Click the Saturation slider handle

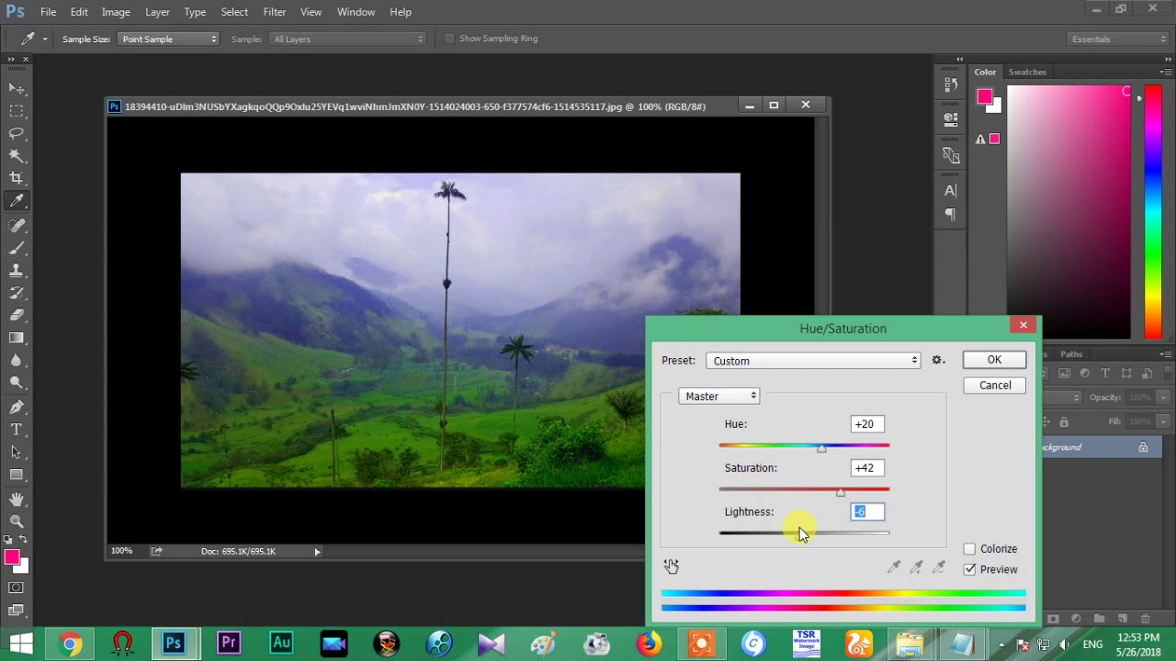pyautogui.click(x=840, y=492)
